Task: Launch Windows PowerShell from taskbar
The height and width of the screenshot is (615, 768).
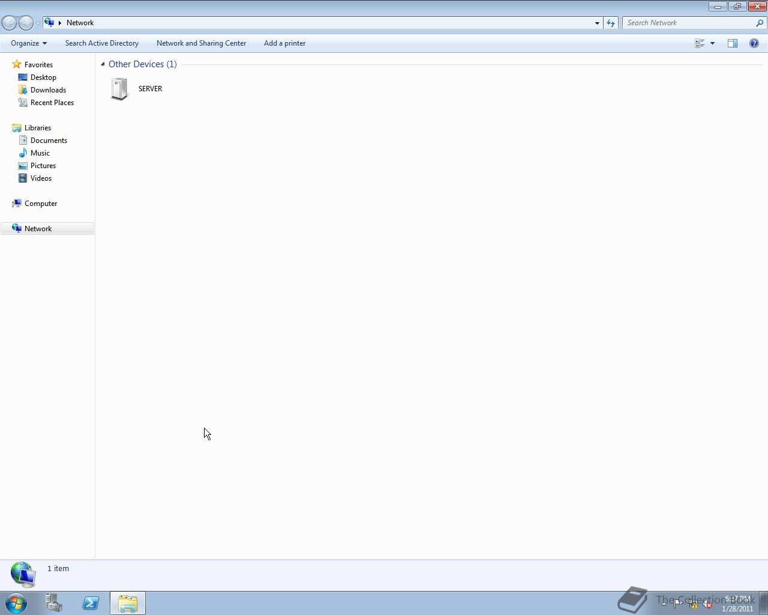Action: 91,603
